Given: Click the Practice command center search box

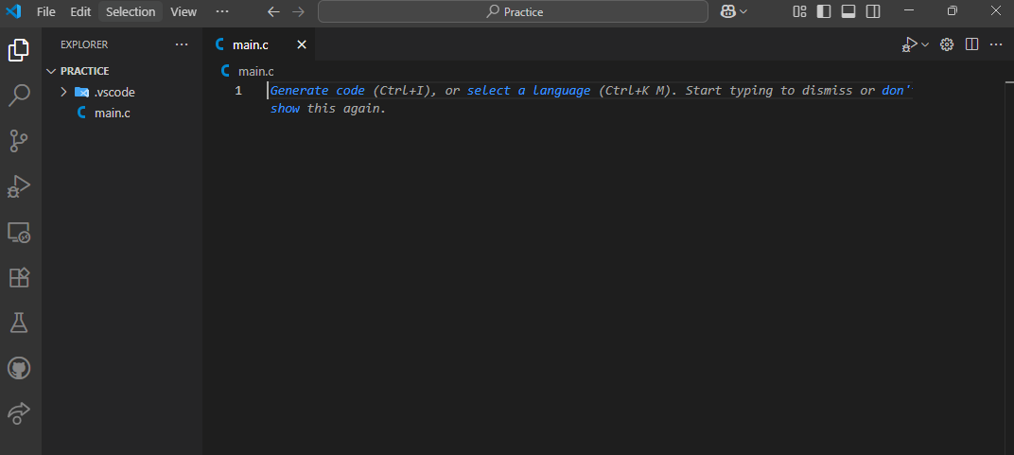Looking at the screenshot, I should click(513, 11).
